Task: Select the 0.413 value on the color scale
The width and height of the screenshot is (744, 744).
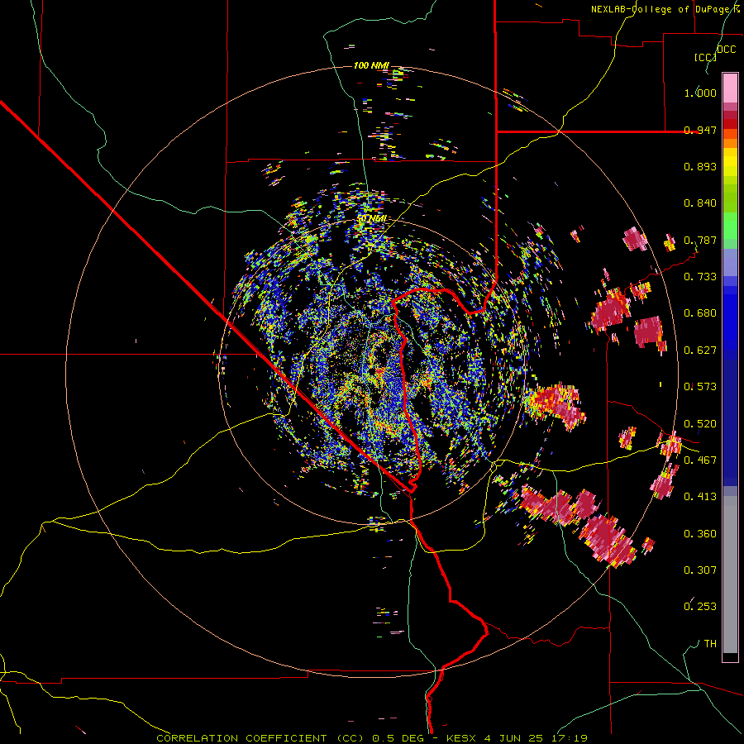Action: 700,497
